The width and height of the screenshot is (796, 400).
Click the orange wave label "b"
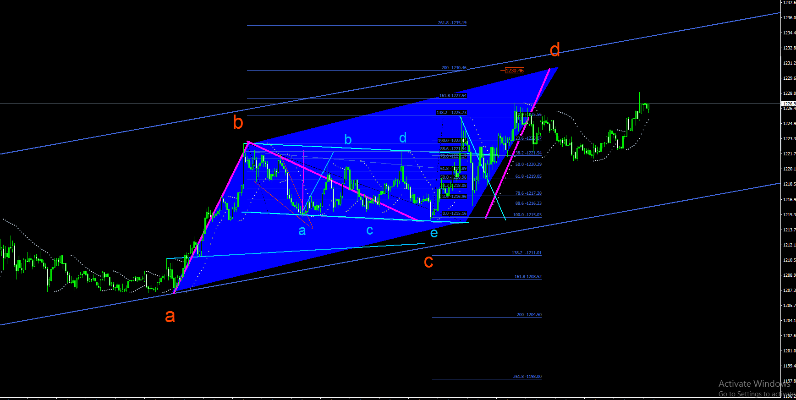tap(238, 122)
